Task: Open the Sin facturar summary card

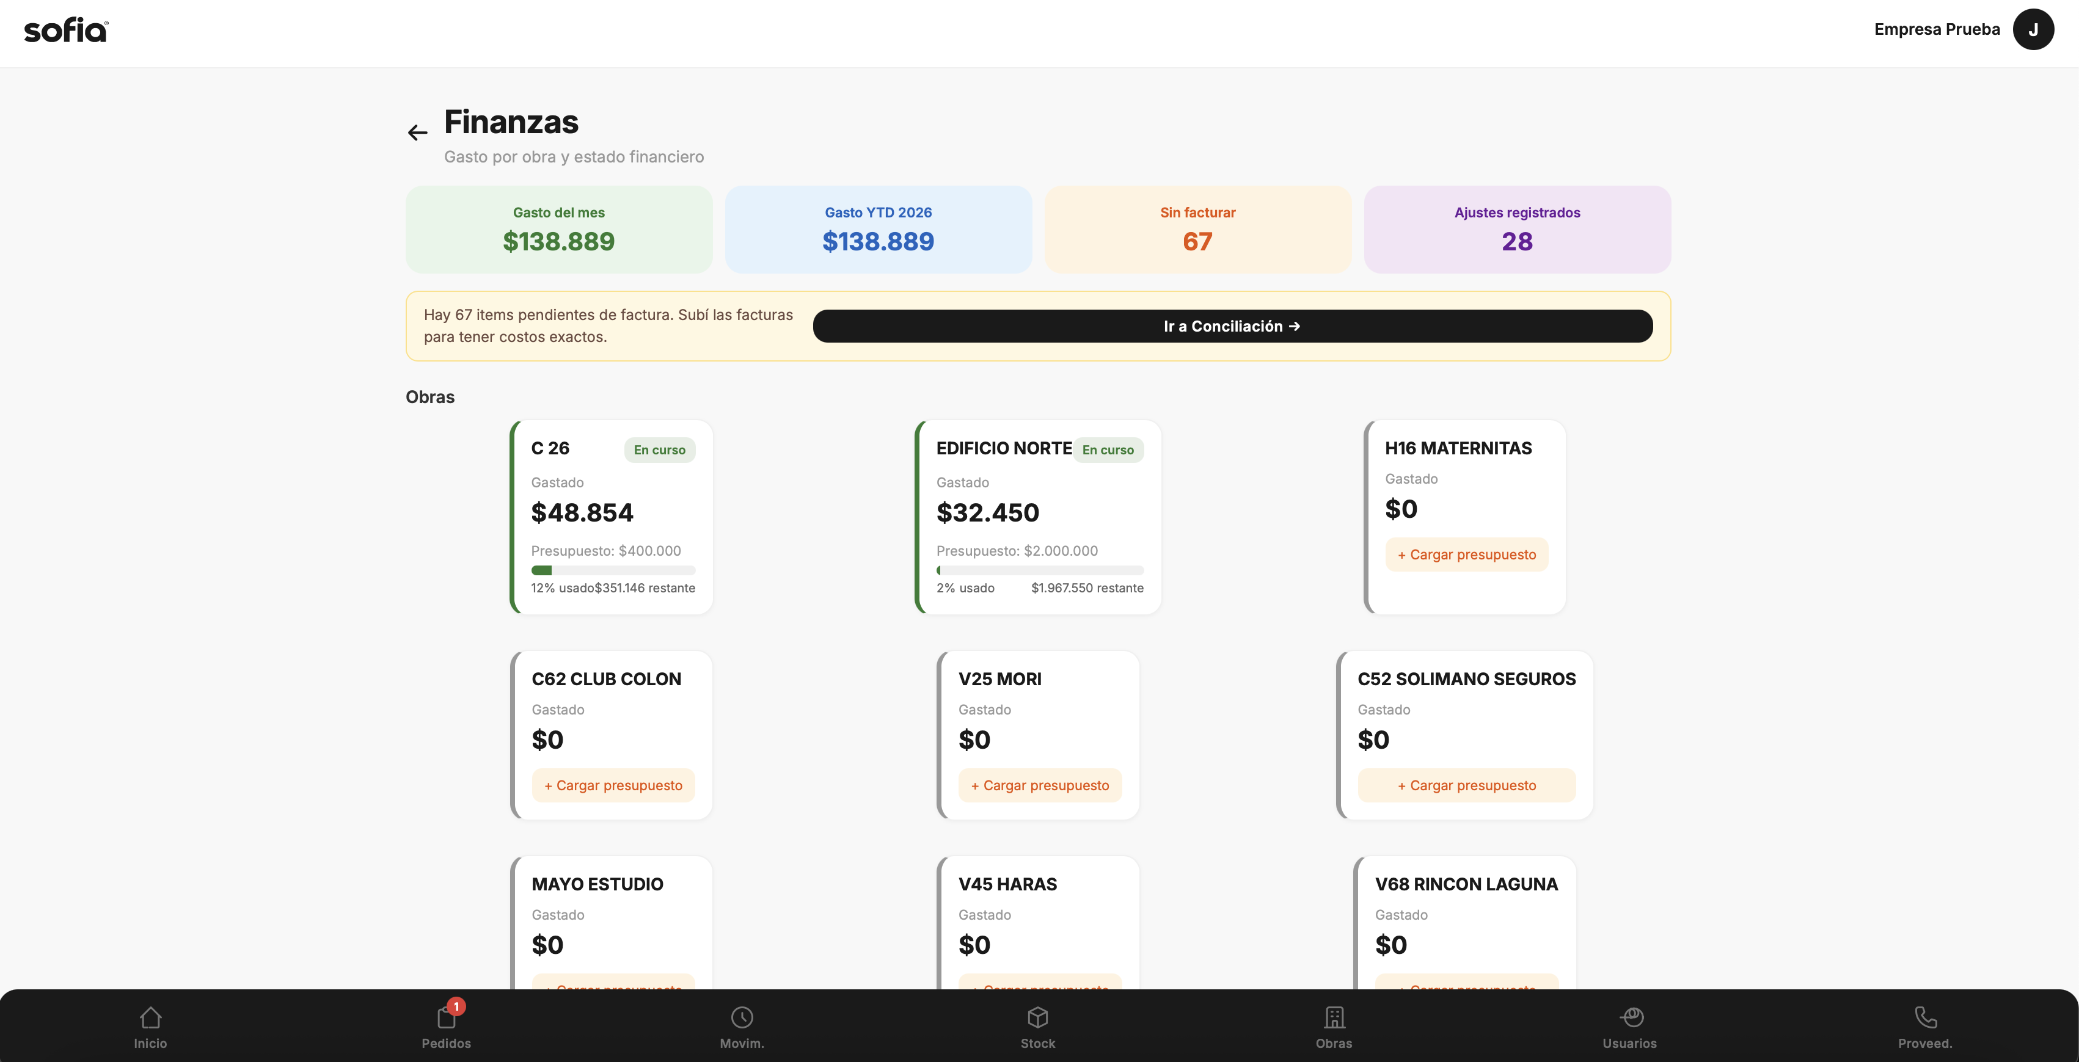Action: [1197, 229]
